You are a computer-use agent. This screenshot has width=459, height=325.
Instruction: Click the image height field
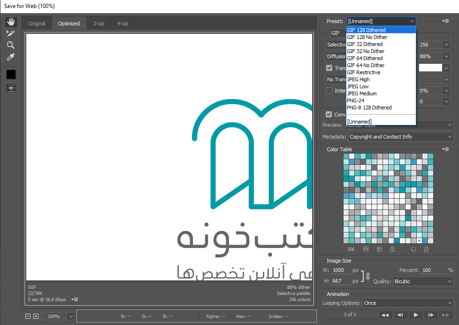pyautogui.click(x=341, y=281)
